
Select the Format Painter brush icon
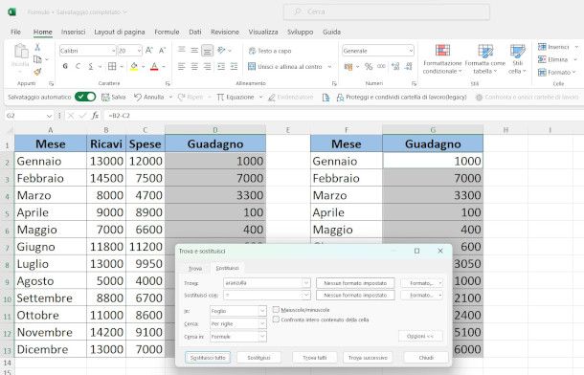37,72
